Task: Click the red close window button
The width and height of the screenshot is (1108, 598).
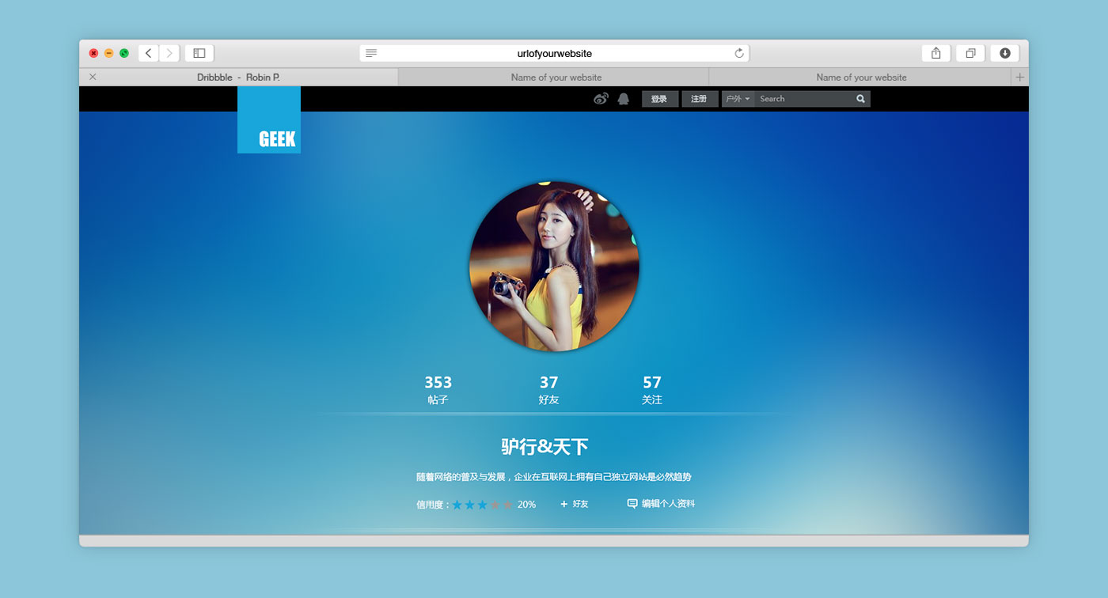Action: 93,53
